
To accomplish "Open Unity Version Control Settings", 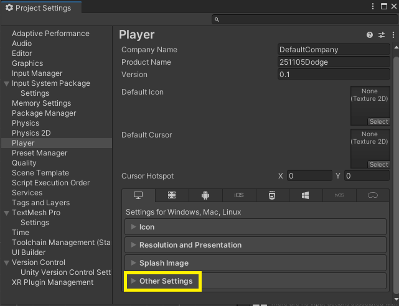I will pyautogui.click(x=65, y=272).
